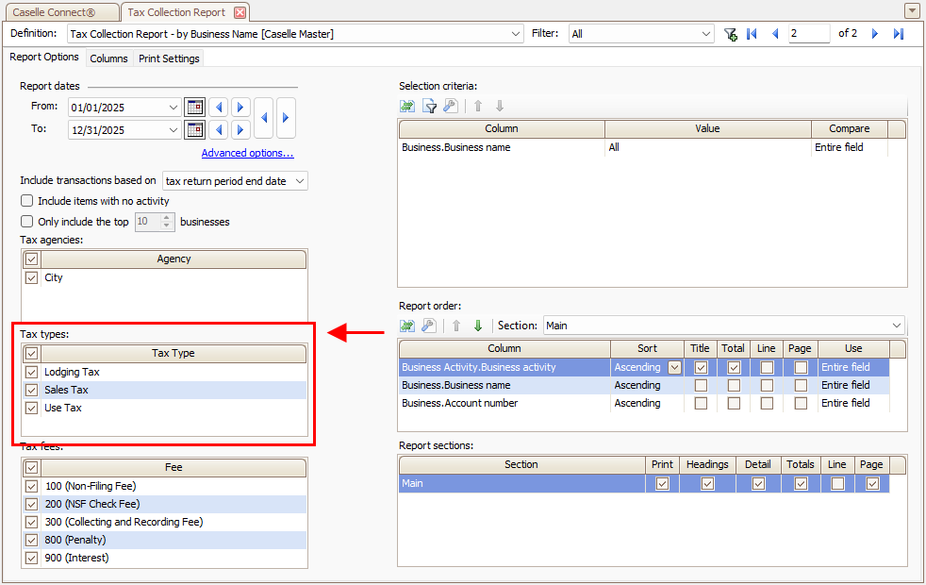
Task: Uncheck the 800 (Penalty) fee
Action: point(31,540)
